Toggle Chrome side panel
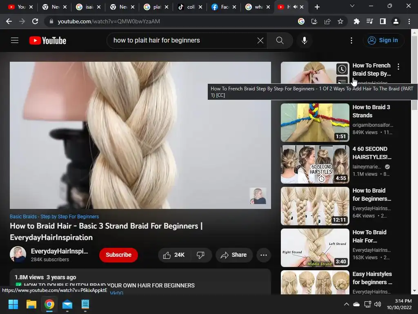418x314 pixels. pos(383,21)
